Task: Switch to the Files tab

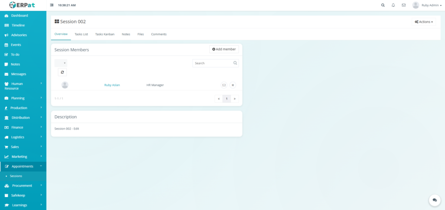Action: point(140,34)
